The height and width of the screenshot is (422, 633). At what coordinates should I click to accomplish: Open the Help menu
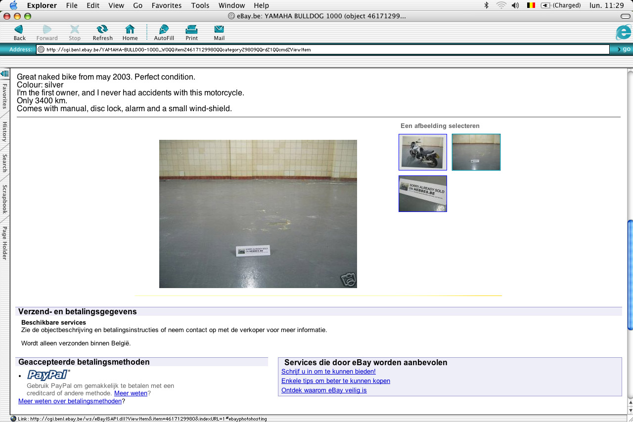[261, 5]
